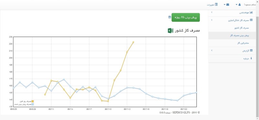The height and width of the screenshot is (120, 259).
Task: Export chart via the Excel icon
Action: [171, 31]
